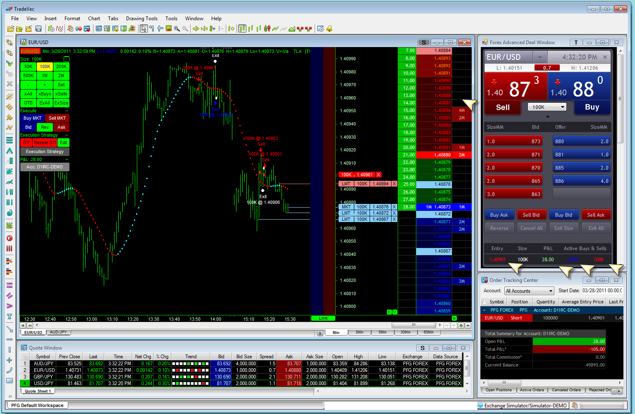Click the spiral icon in left toolbar

pyautogui.click(x=10, y=213)
